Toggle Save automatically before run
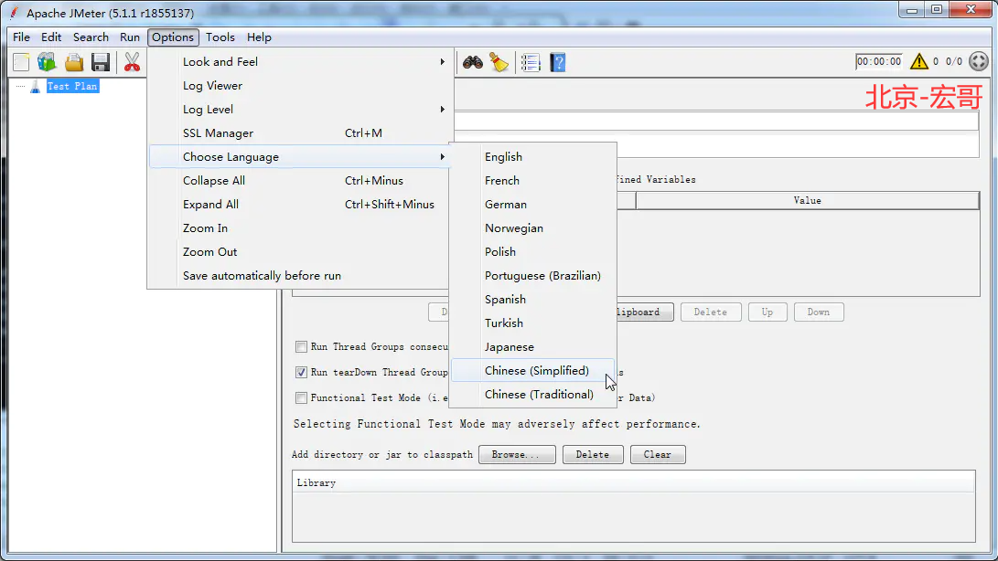 pos(300,275)
